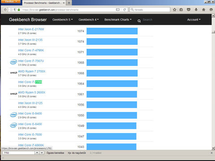Click score 1056 of Xeon W-2125
Viewport: 215px width, 161px height.
[81, 105]
